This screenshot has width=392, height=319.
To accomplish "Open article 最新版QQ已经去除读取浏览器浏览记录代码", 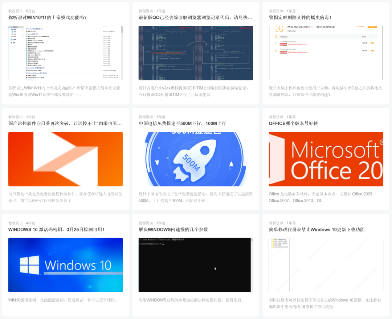I will pos(195,17).
